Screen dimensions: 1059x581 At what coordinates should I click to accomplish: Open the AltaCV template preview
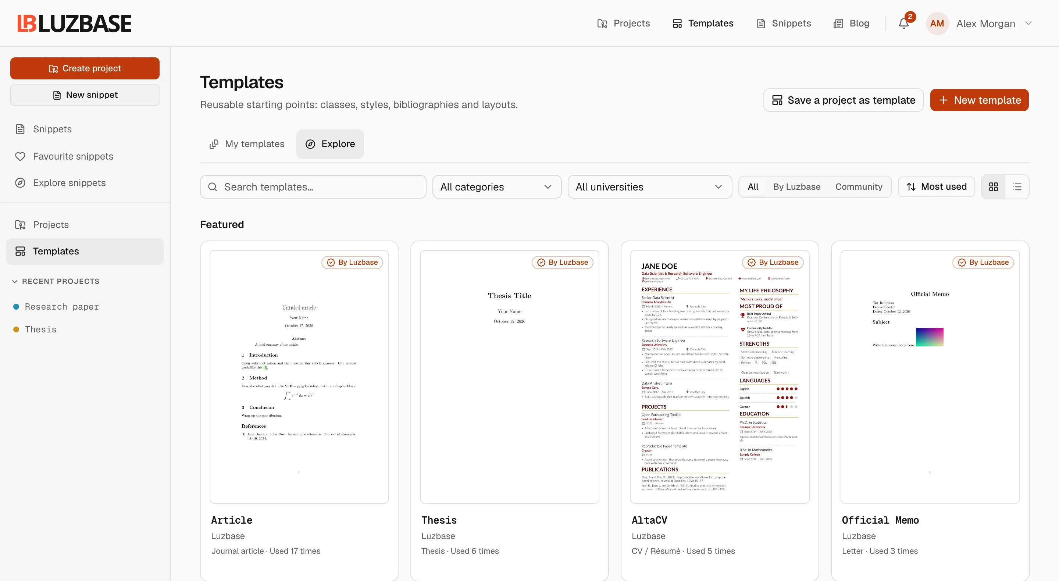pos(720,377)
